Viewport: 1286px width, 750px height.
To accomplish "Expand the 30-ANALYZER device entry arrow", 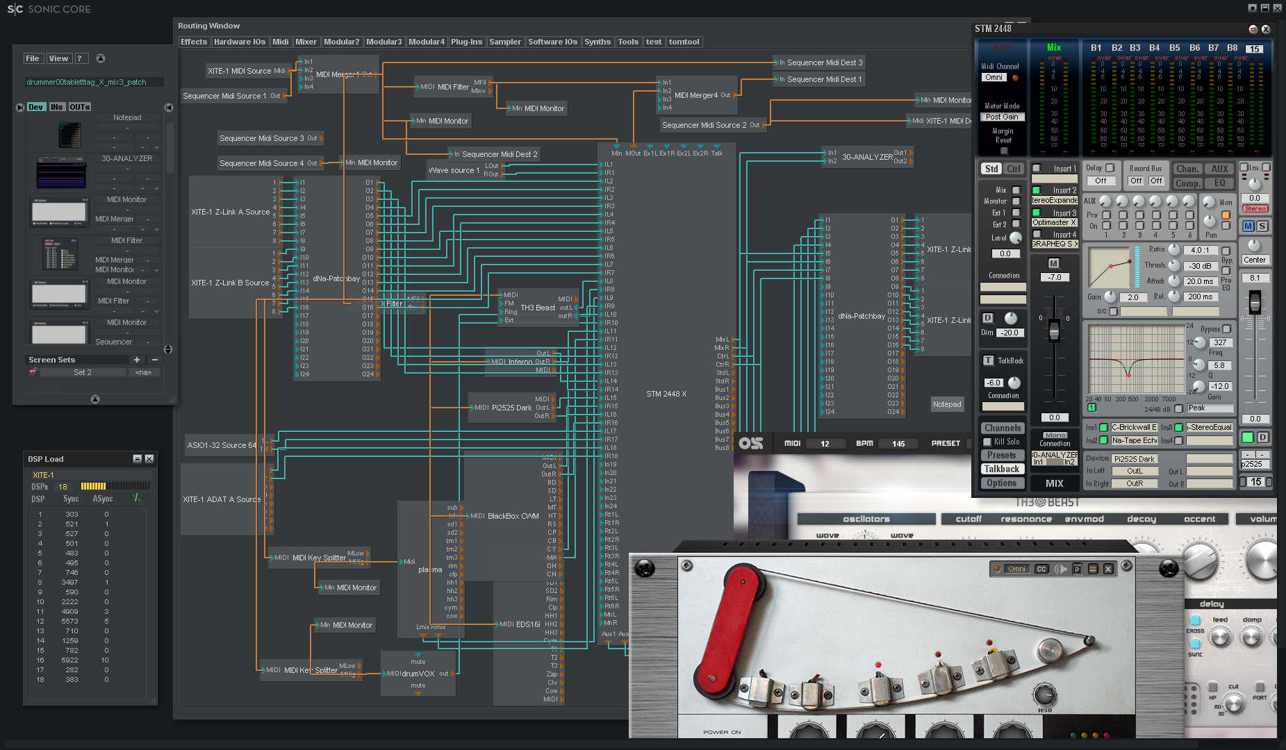I will tap(156, 188).
